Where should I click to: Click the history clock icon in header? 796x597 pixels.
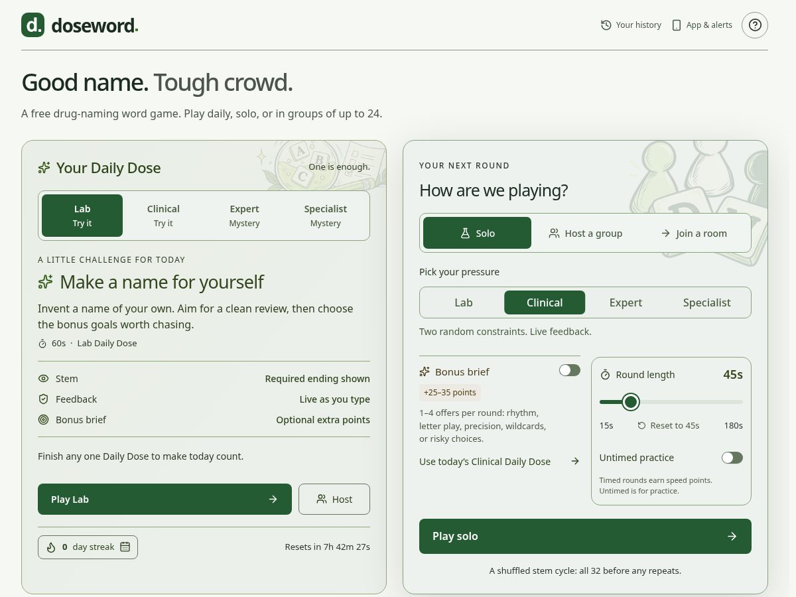pyautogui.click(x=606, y=25)
